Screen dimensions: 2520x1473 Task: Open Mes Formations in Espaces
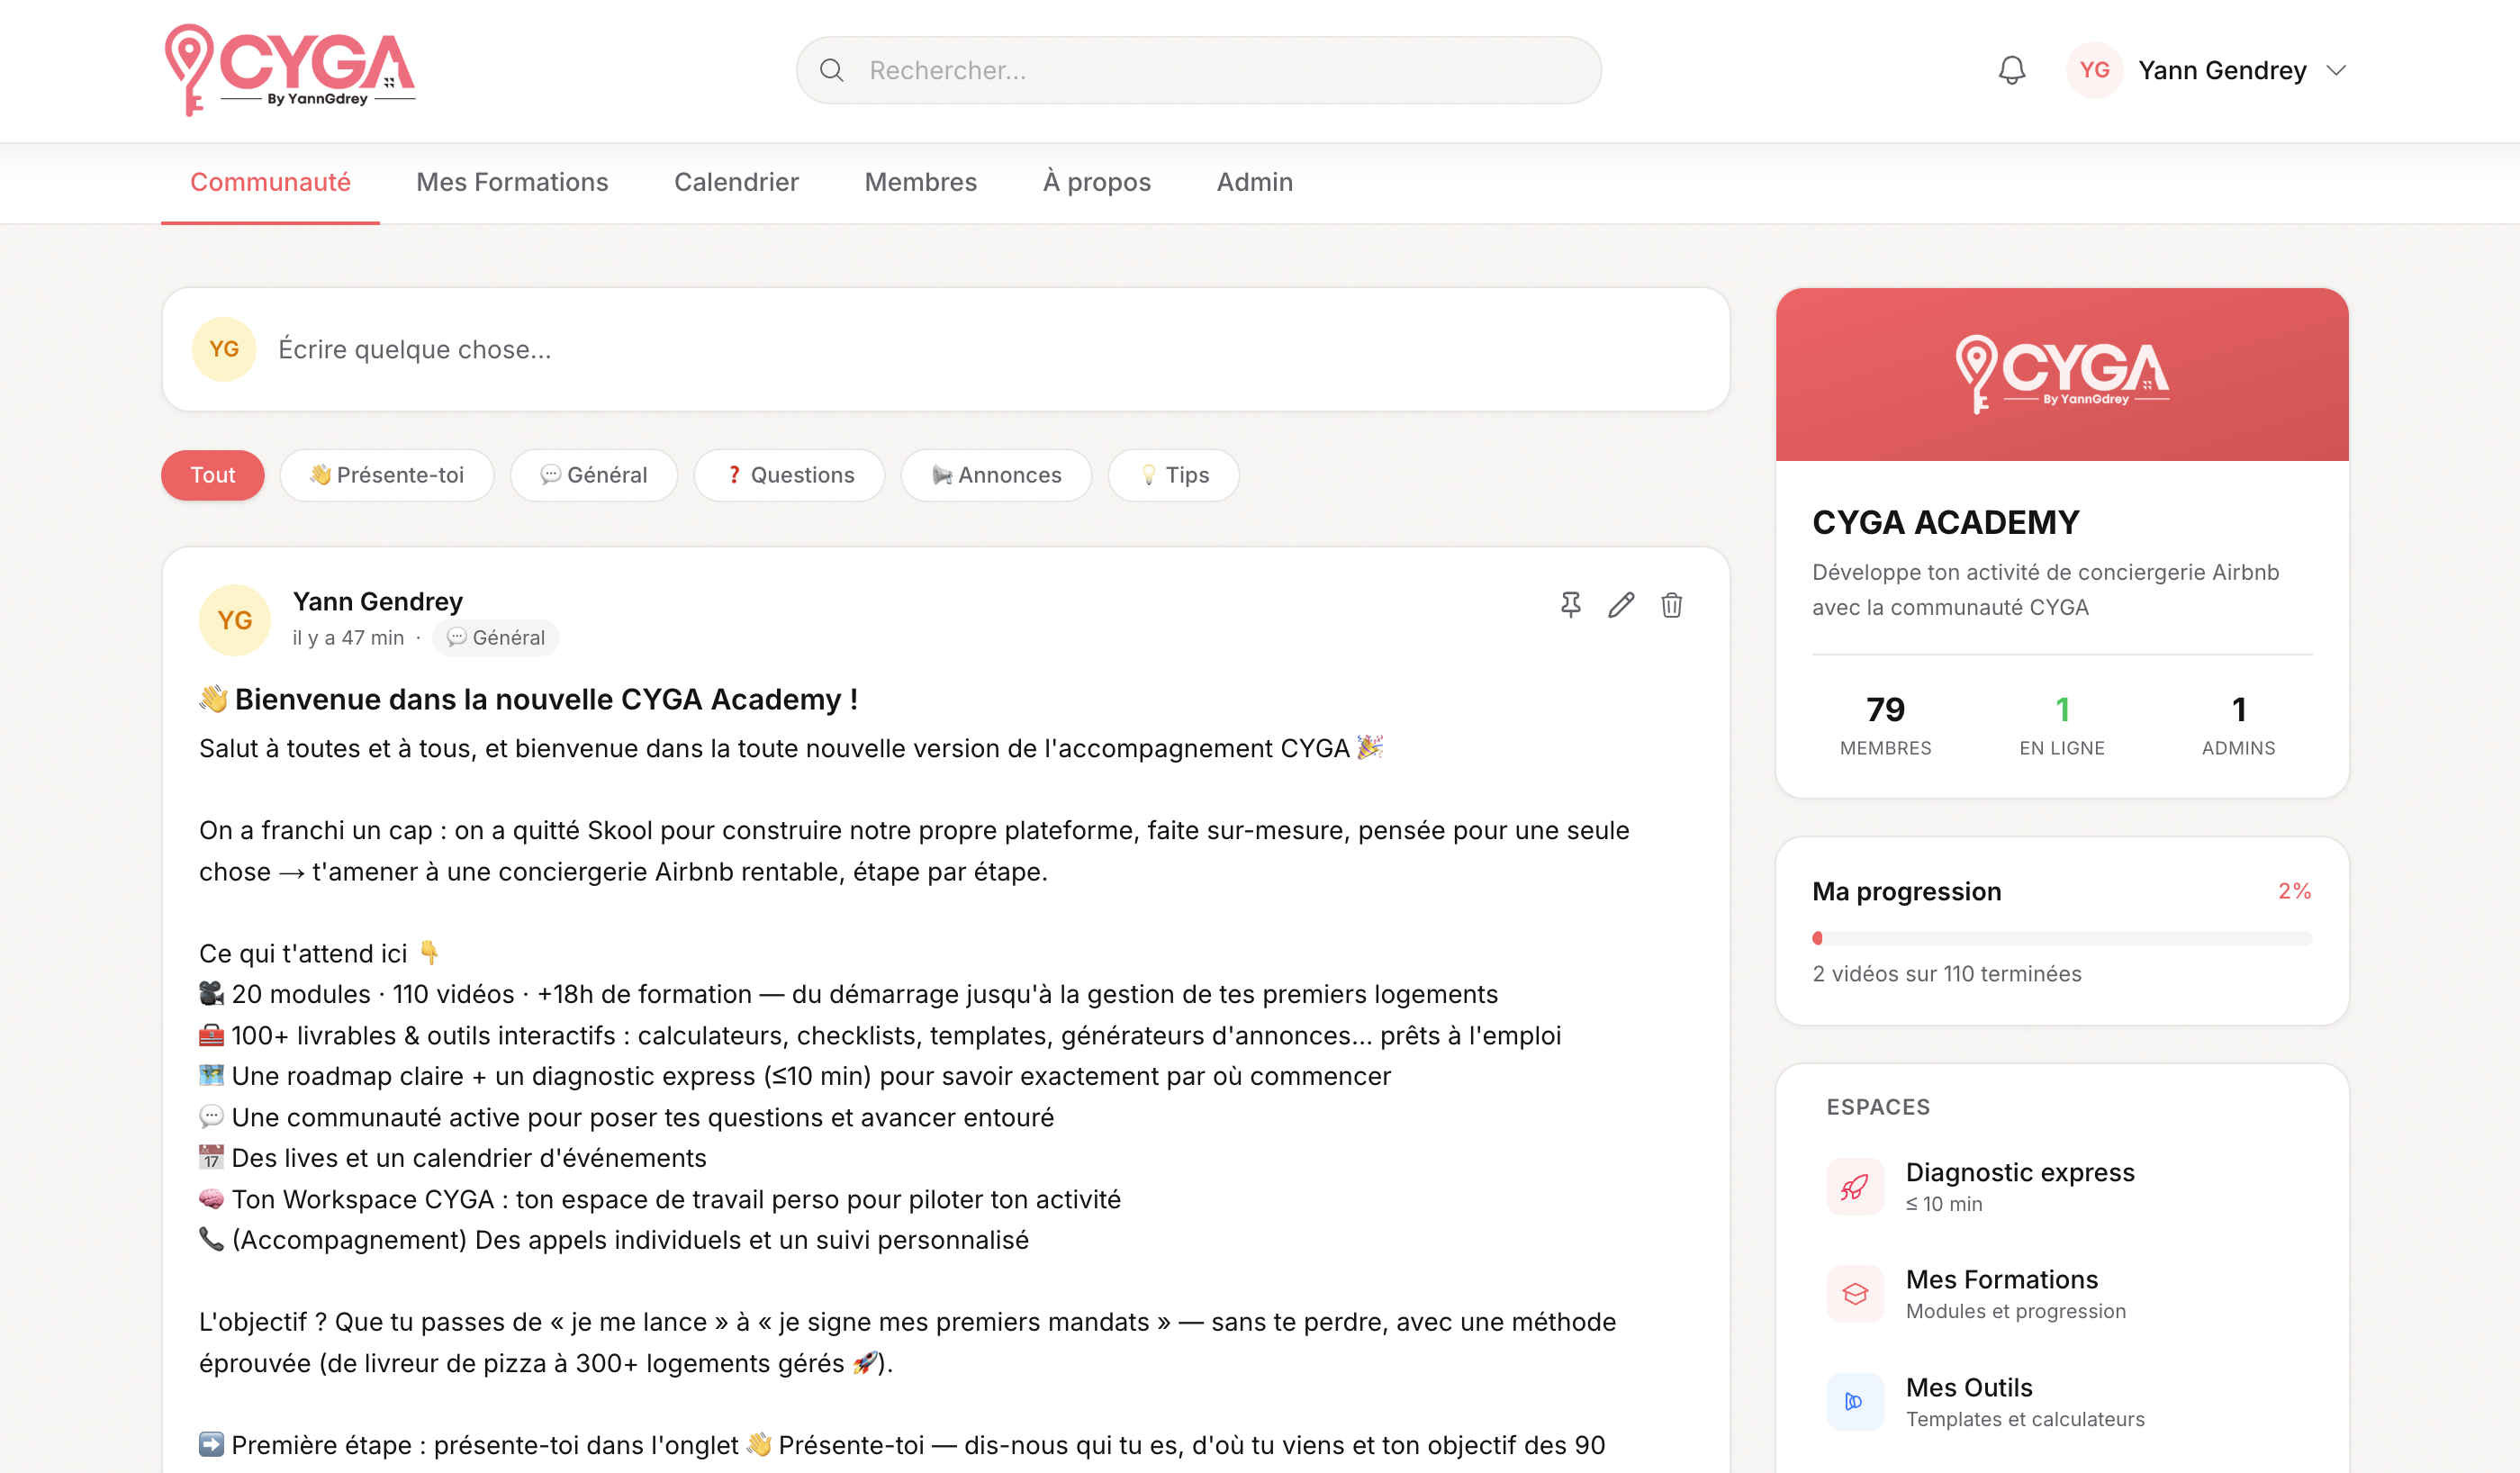(2062, 1294)
